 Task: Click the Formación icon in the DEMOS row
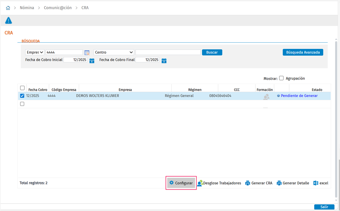point(266,96)
